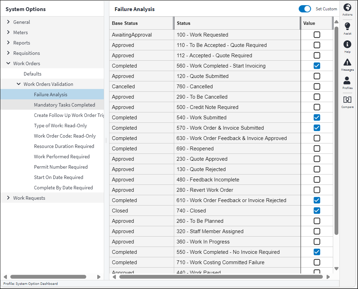The width and height of the screenshot is (358, 289).
Task: Expand the Work Requests section
Action: [9, 198]
